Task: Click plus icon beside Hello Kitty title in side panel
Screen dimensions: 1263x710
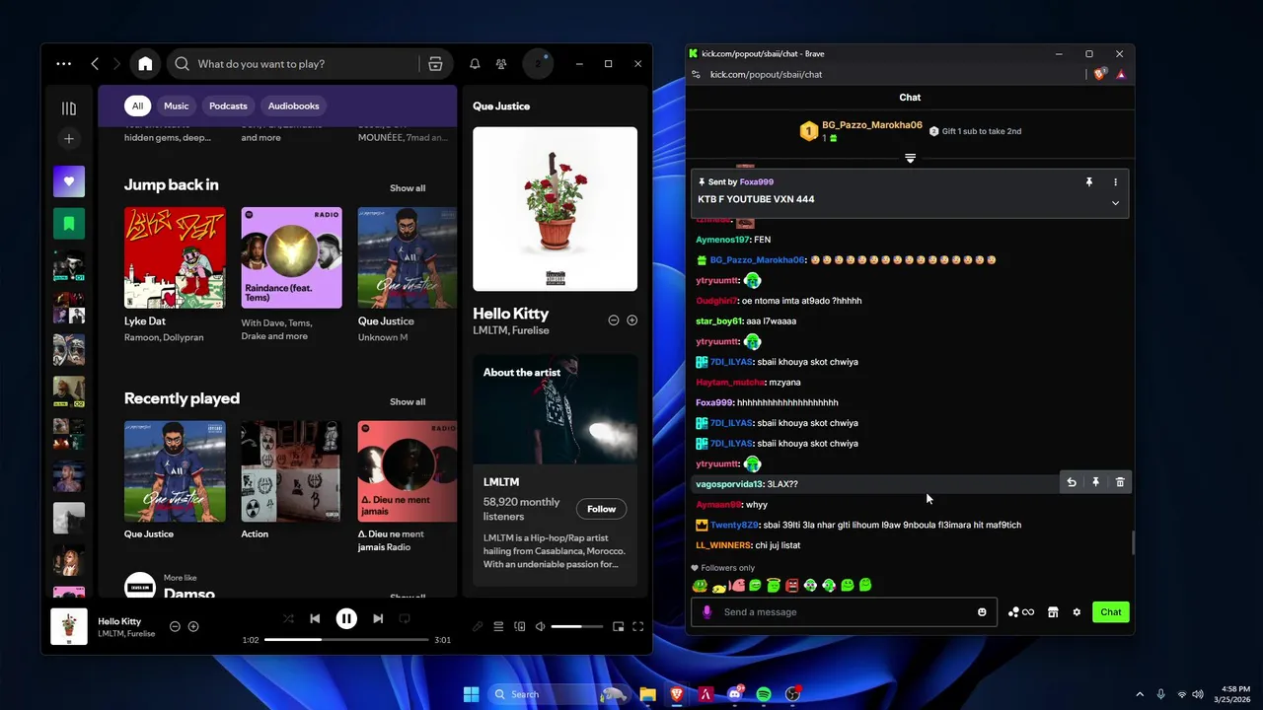Action: click(x=632, y=320)
